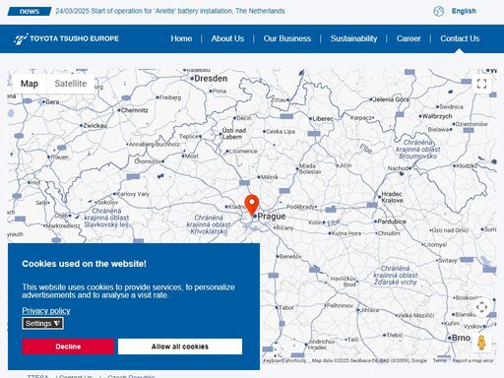
Task: Click the Jelenia Góra label
Action: point(391,99)
